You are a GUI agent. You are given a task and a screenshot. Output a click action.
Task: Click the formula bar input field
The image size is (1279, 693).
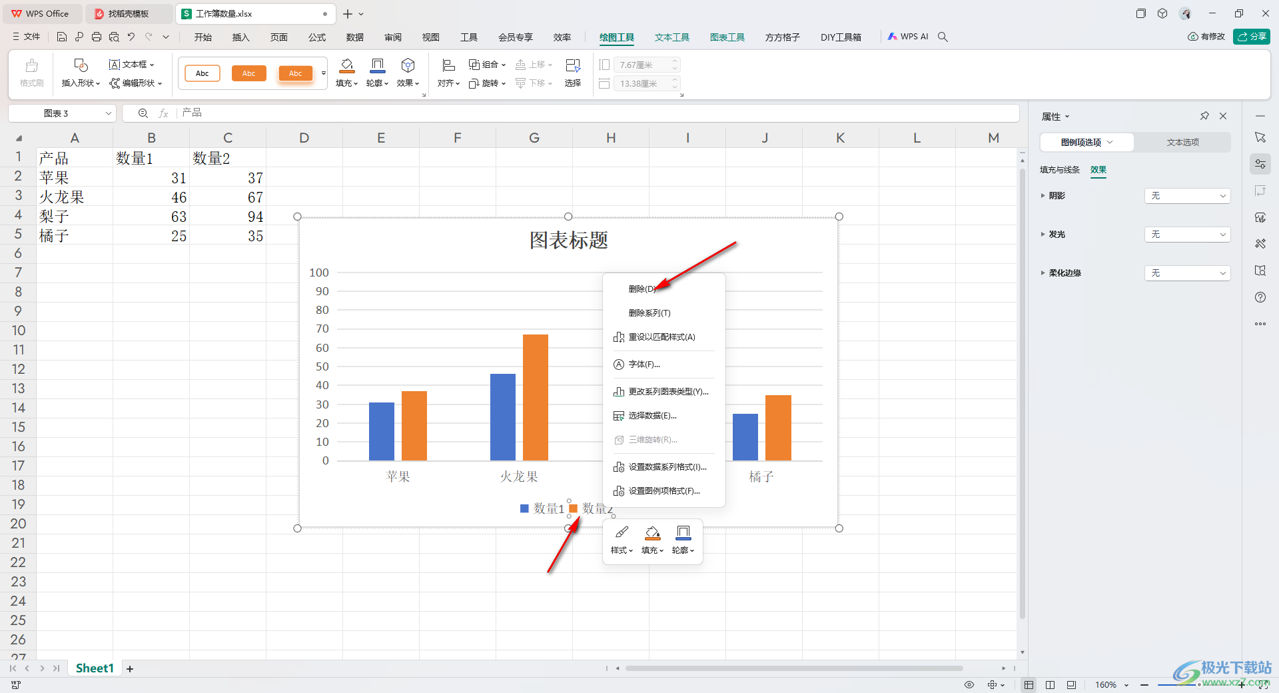tap(598, 113)
